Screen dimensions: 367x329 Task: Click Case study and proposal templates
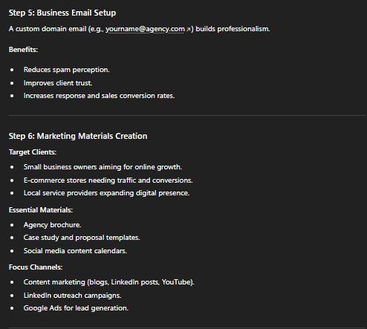coord(82,238)
